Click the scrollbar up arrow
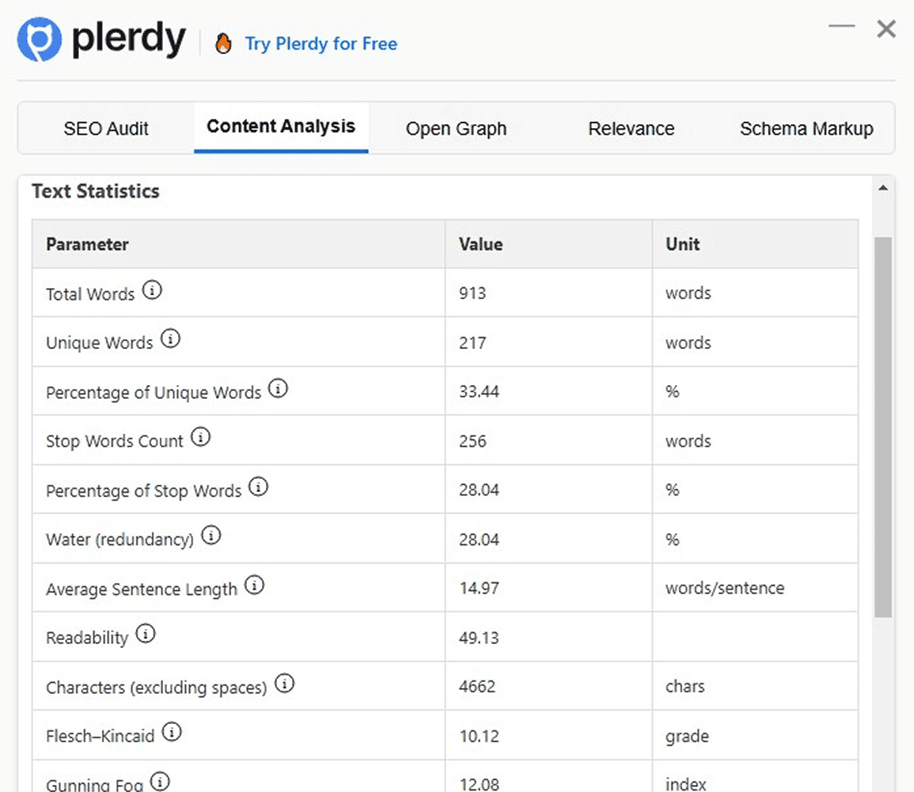This screenshot has height=792, width=914. [883, 188]
